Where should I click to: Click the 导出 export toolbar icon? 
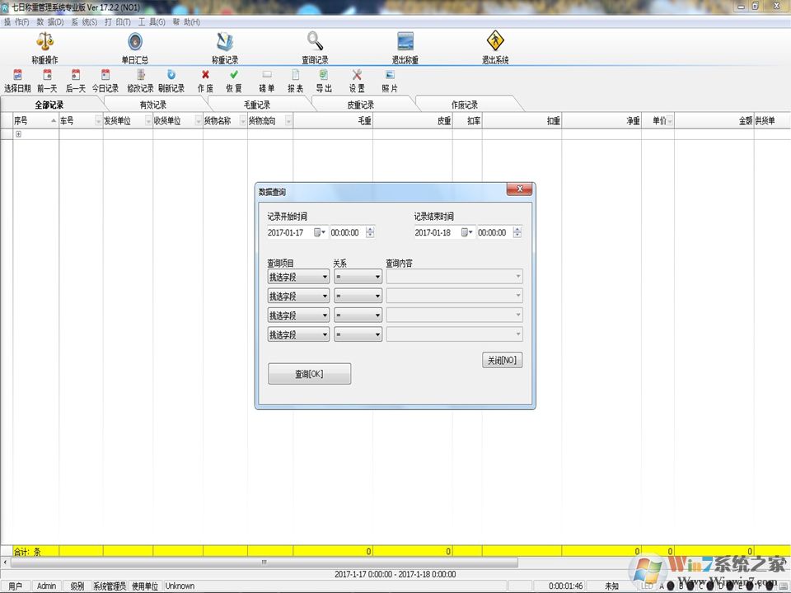(324, 75)
